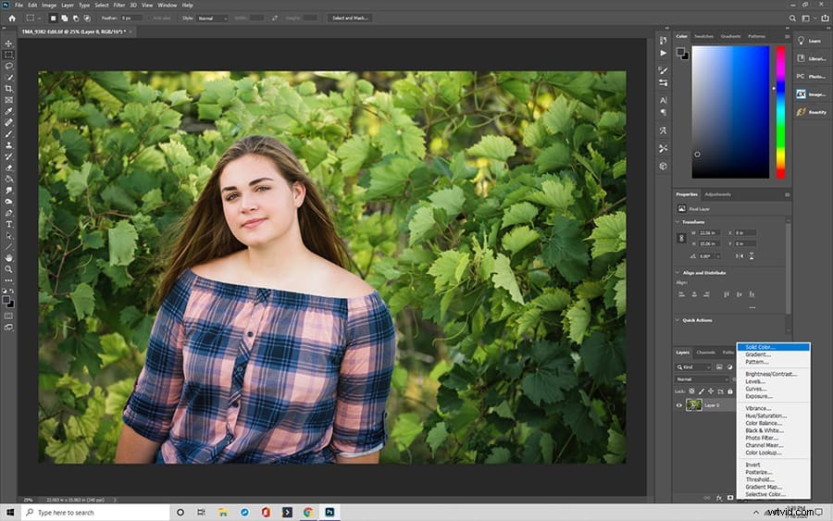
Task: Click inside the color picker field
Action: pyautogui.click(x=730, y=112)
